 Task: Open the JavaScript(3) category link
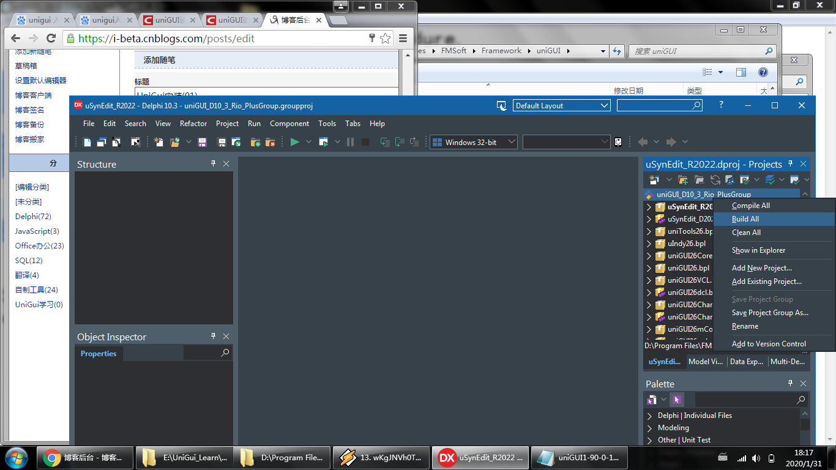pos(37,231)
